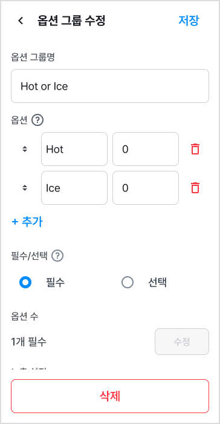
Task: Edit the Ice option name field
Action: point(74,188)
